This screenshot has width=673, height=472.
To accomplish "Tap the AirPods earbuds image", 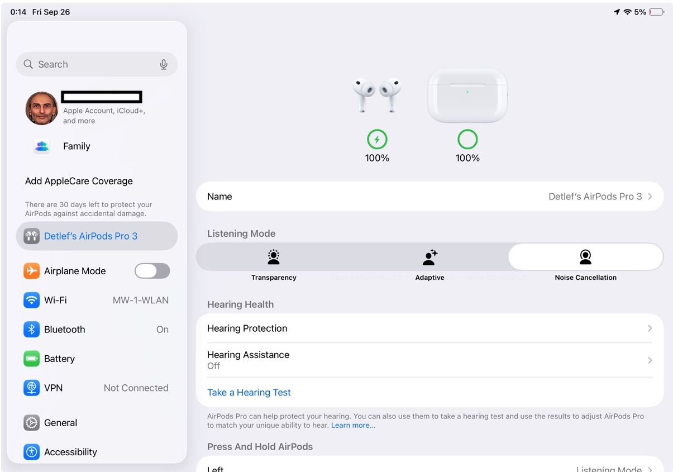I will pyautogui.click(x=377, y=94).
